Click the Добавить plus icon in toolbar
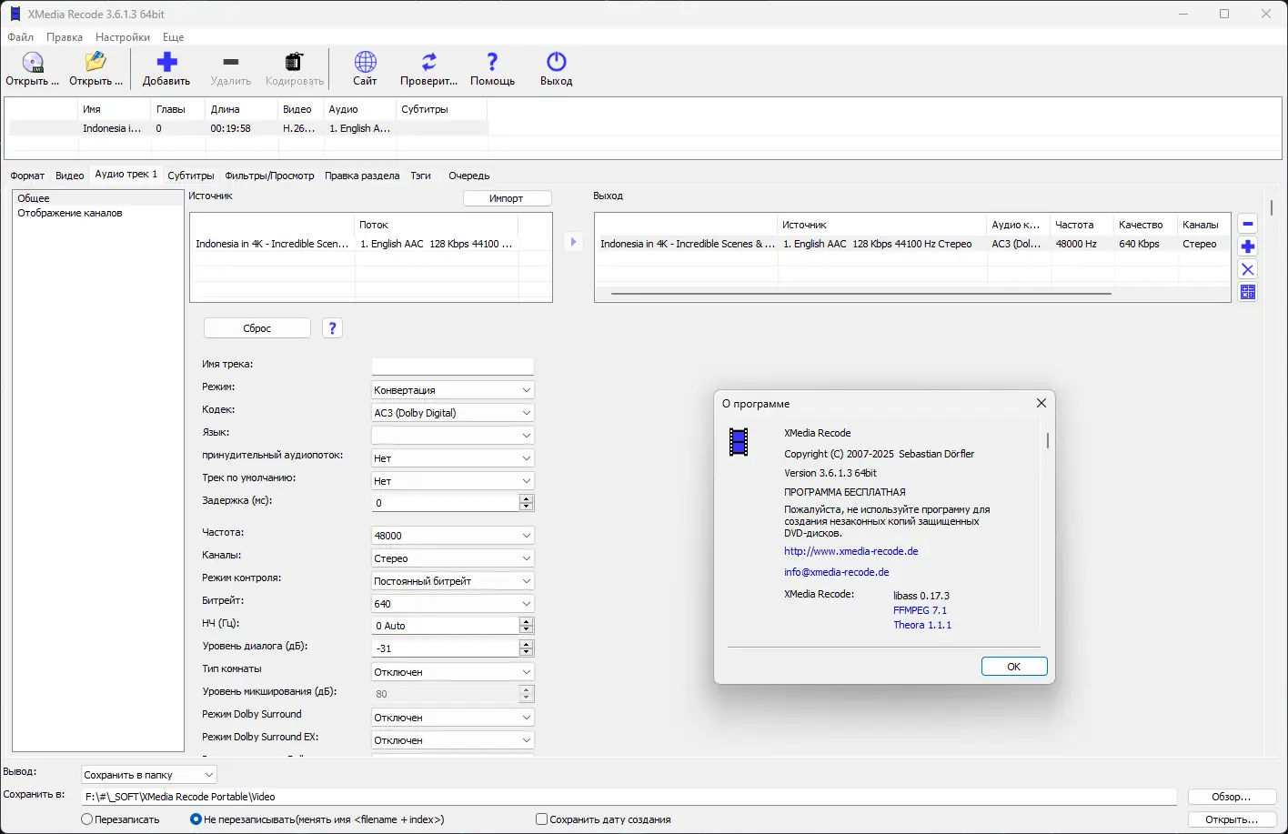1288x834 pixels. tap(166, 62)
